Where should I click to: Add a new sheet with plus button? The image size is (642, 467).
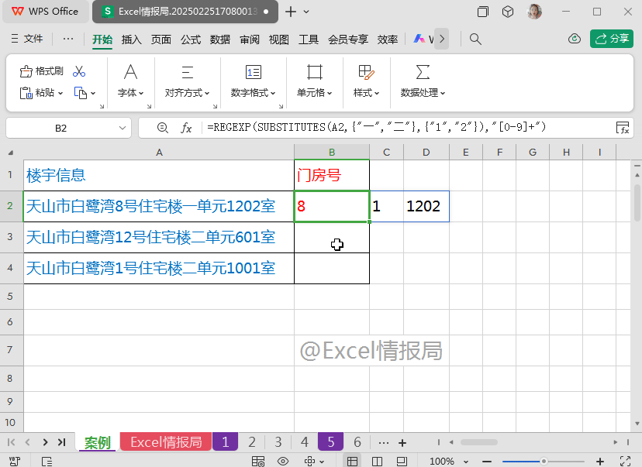(x=402, y=442)
